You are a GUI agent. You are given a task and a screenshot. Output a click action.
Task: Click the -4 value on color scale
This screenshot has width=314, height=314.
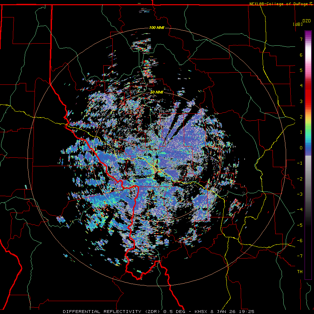coord(300,210)
